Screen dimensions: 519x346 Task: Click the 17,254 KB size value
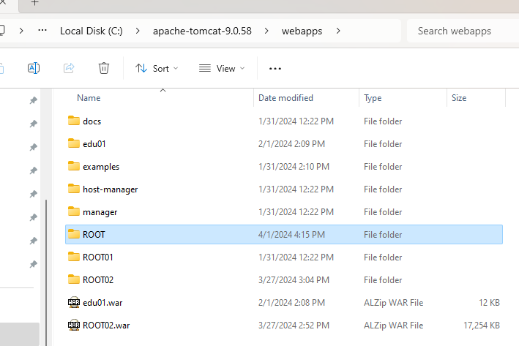[x=482, y=326]
